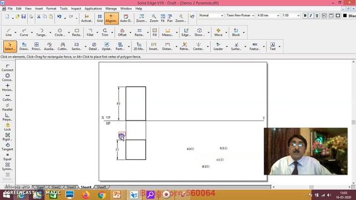Select the Circle tool
This screenshot has width=356, height=200.
coord(60,32)
